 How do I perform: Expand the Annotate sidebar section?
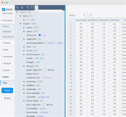[7, 57]
